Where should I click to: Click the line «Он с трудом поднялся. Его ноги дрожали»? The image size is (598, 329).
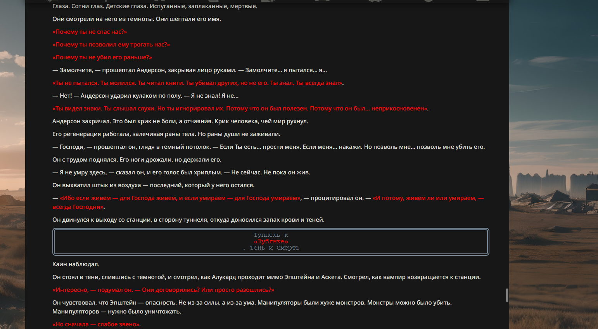(x=137, y=160)
